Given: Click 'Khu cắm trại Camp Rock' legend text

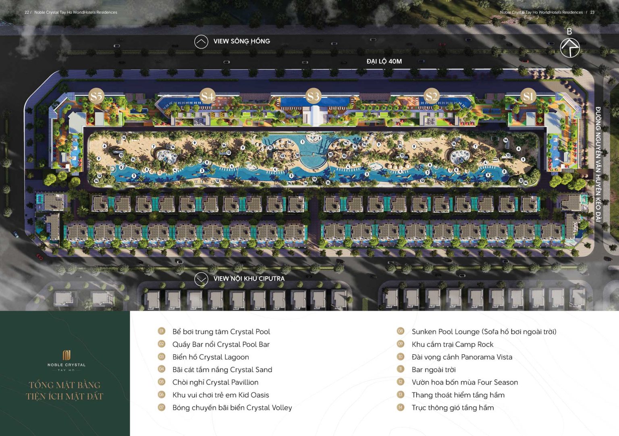Looking at the screenshot, I should [453, 345].
